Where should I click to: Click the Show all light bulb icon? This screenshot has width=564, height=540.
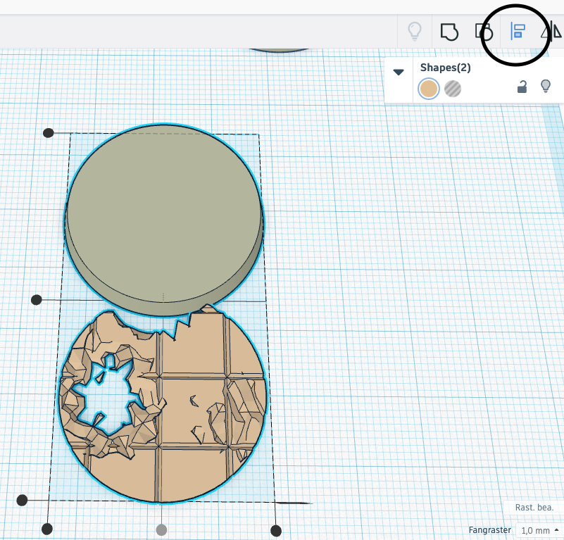[x=414, y=31]
